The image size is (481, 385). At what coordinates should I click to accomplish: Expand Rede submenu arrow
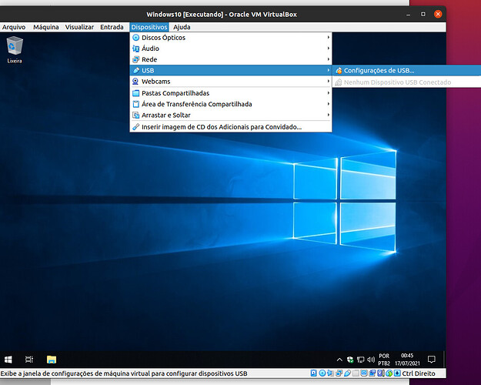click(328, 59)
